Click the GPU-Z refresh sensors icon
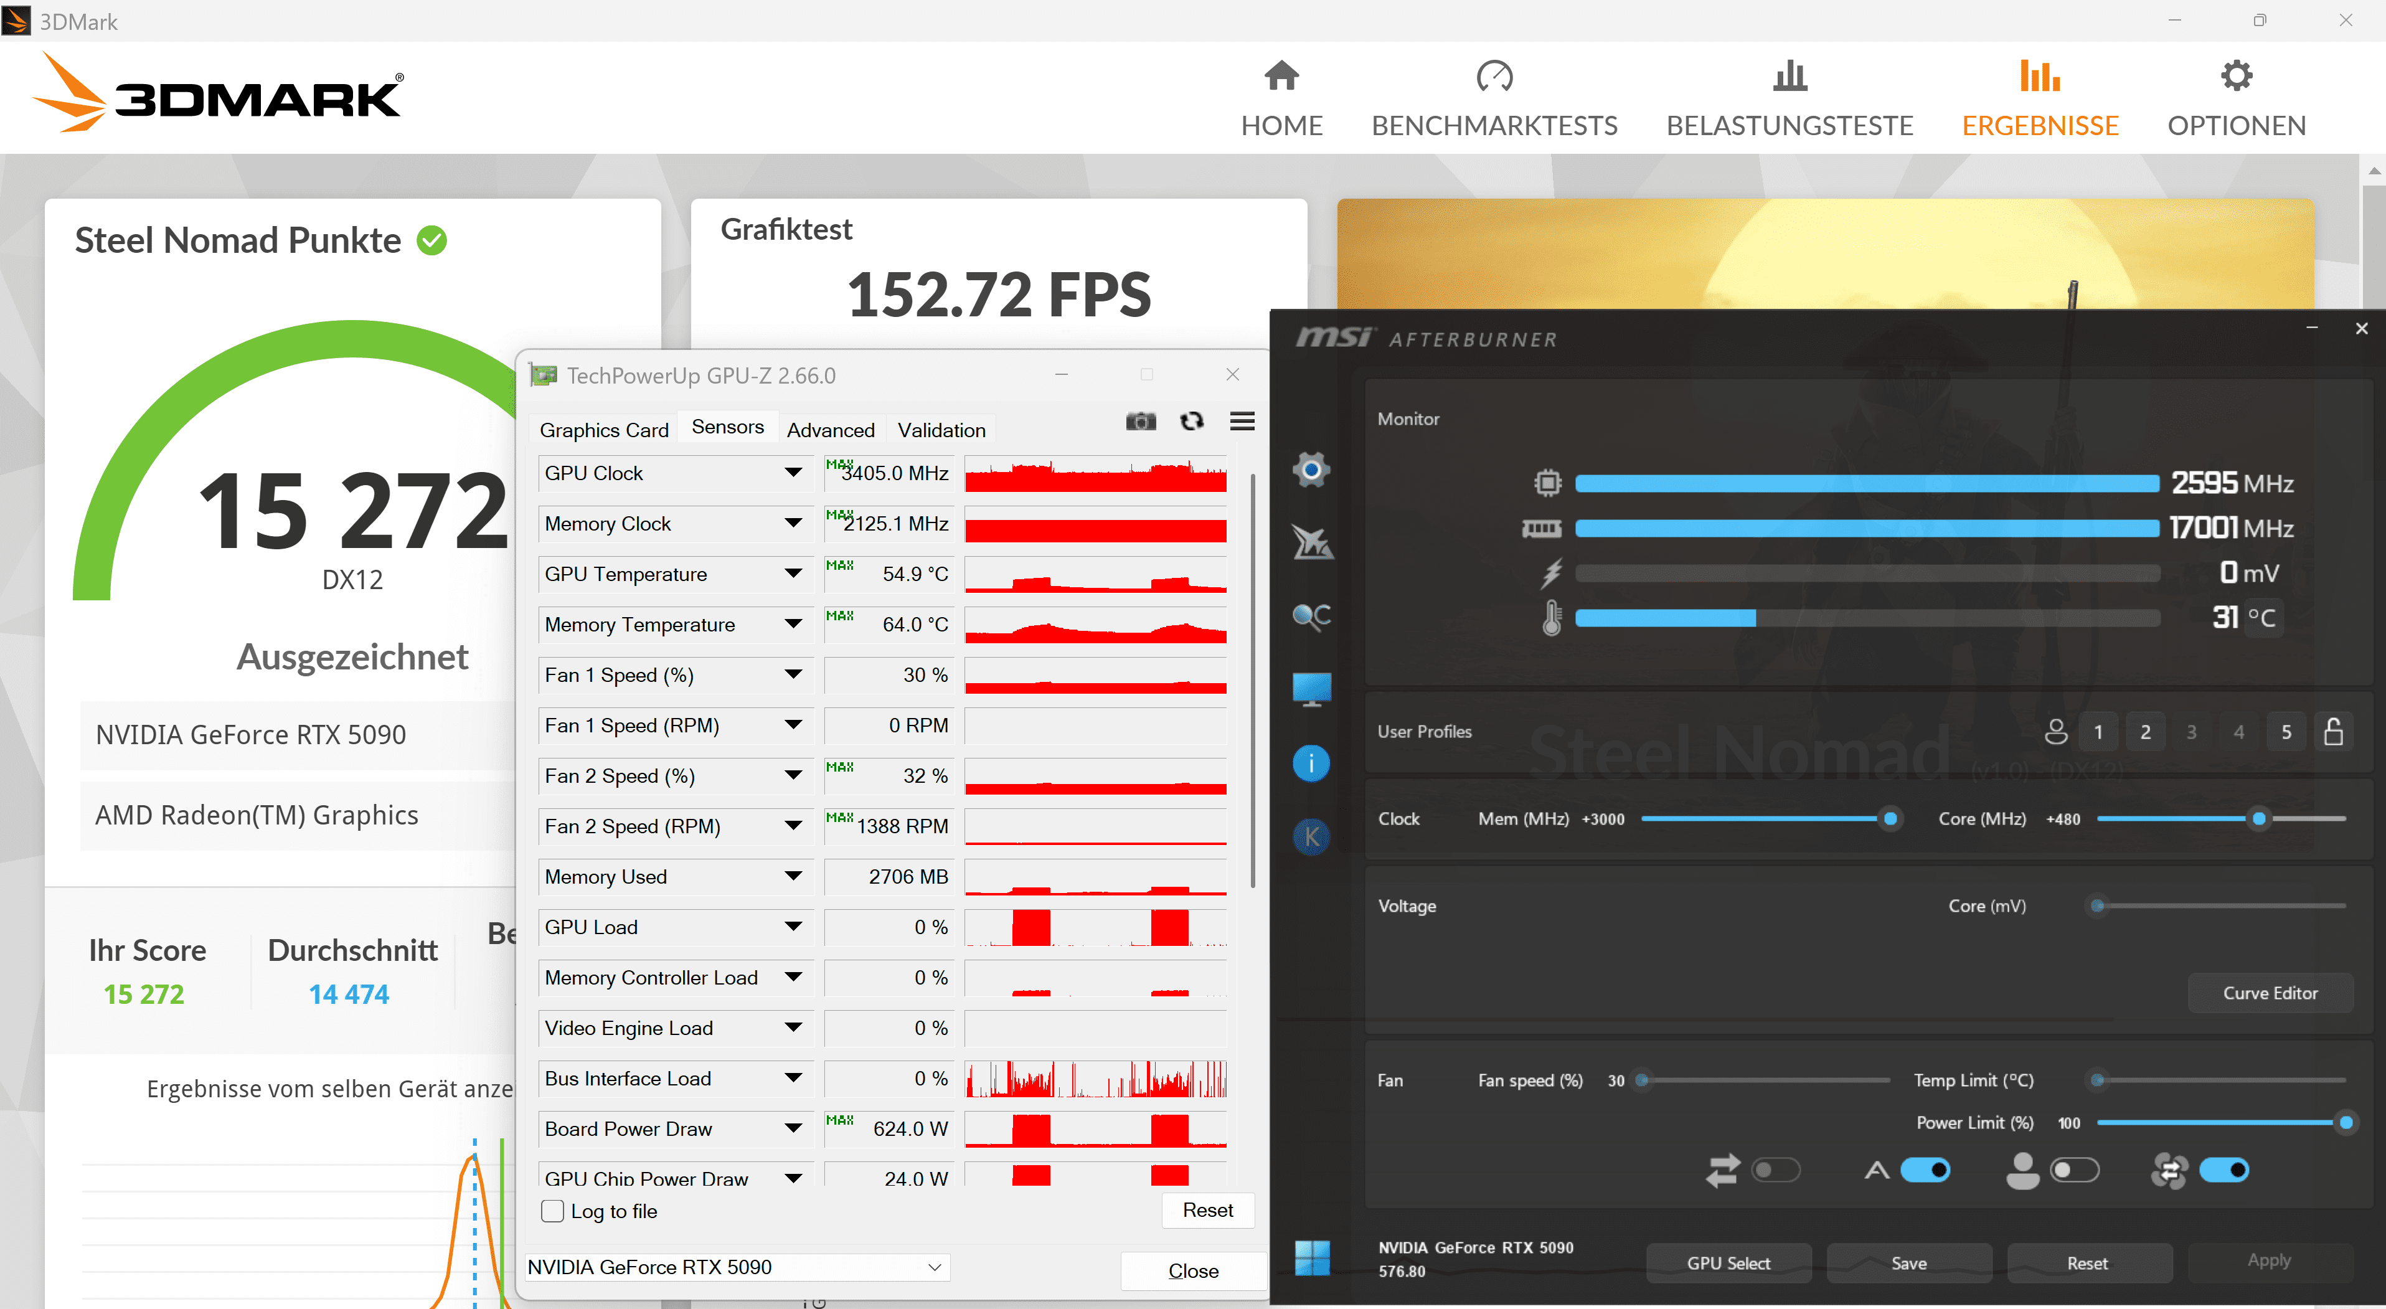Viewport: 2386px width, 1309px height. point(1192,422)
